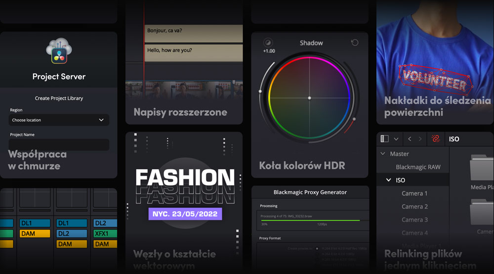Focus the Project Name input field
Viewport: 494px width, 274px height.
(59, 145)
